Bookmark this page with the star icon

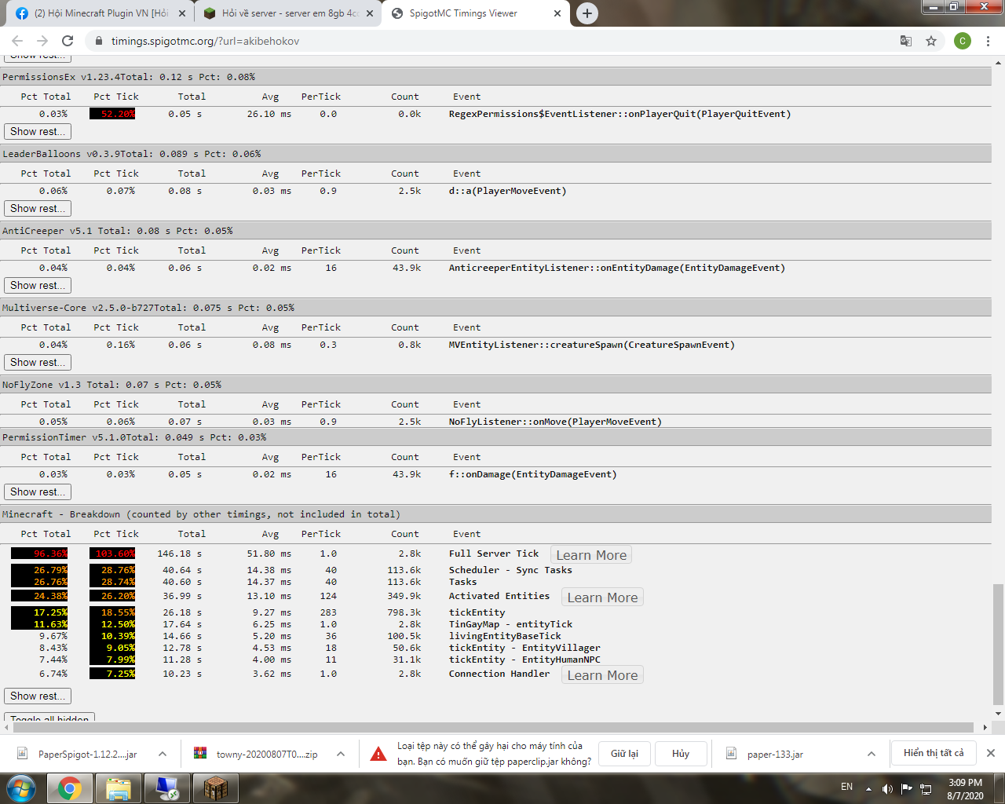coord(931,41)
